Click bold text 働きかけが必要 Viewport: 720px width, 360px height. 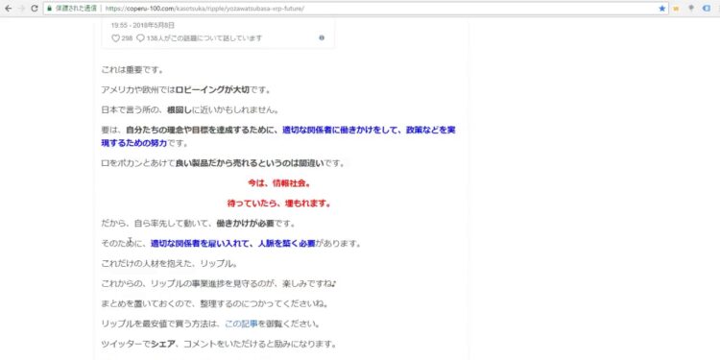click(x=245, y=224)
